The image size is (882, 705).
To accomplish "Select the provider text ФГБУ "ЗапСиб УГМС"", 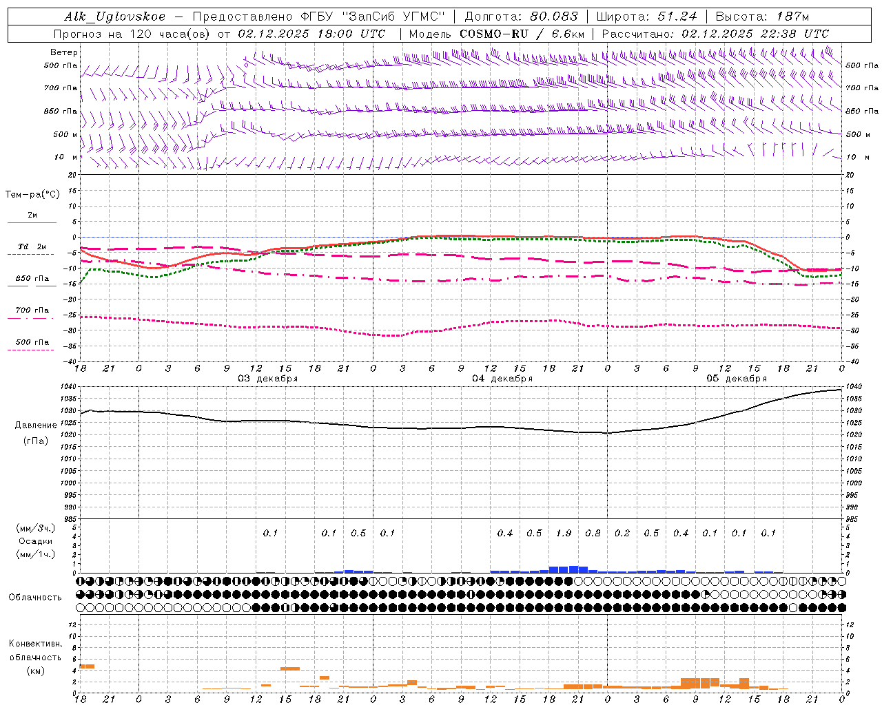I will (373, 17).
